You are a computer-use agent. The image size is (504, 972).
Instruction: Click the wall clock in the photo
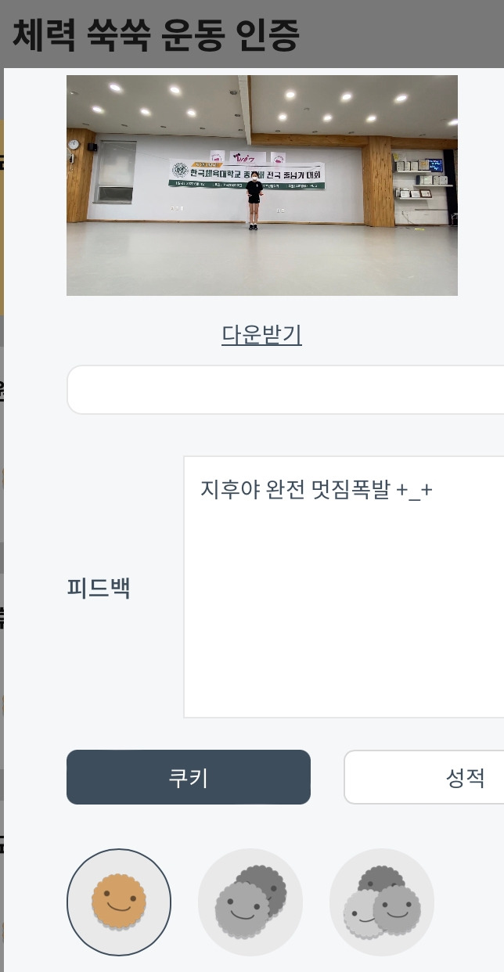tap(74, 145)
